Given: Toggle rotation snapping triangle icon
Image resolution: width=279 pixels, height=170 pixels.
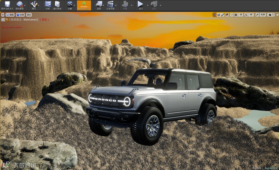Looking at the screenshot, I should (246, 15).
